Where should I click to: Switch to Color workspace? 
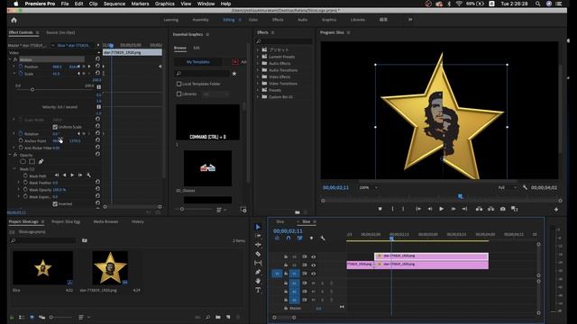coord(253,20)
